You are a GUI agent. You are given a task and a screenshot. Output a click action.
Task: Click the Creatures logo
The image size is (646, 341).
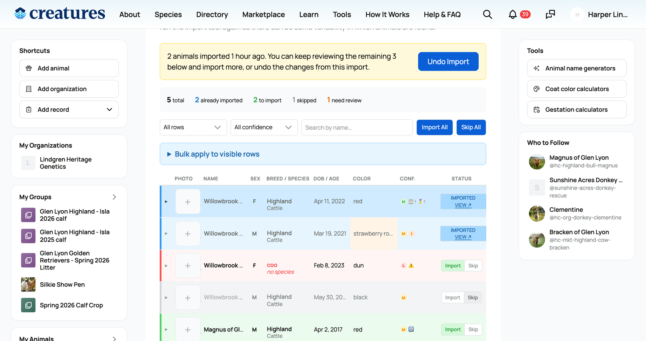tap(59, 14)
